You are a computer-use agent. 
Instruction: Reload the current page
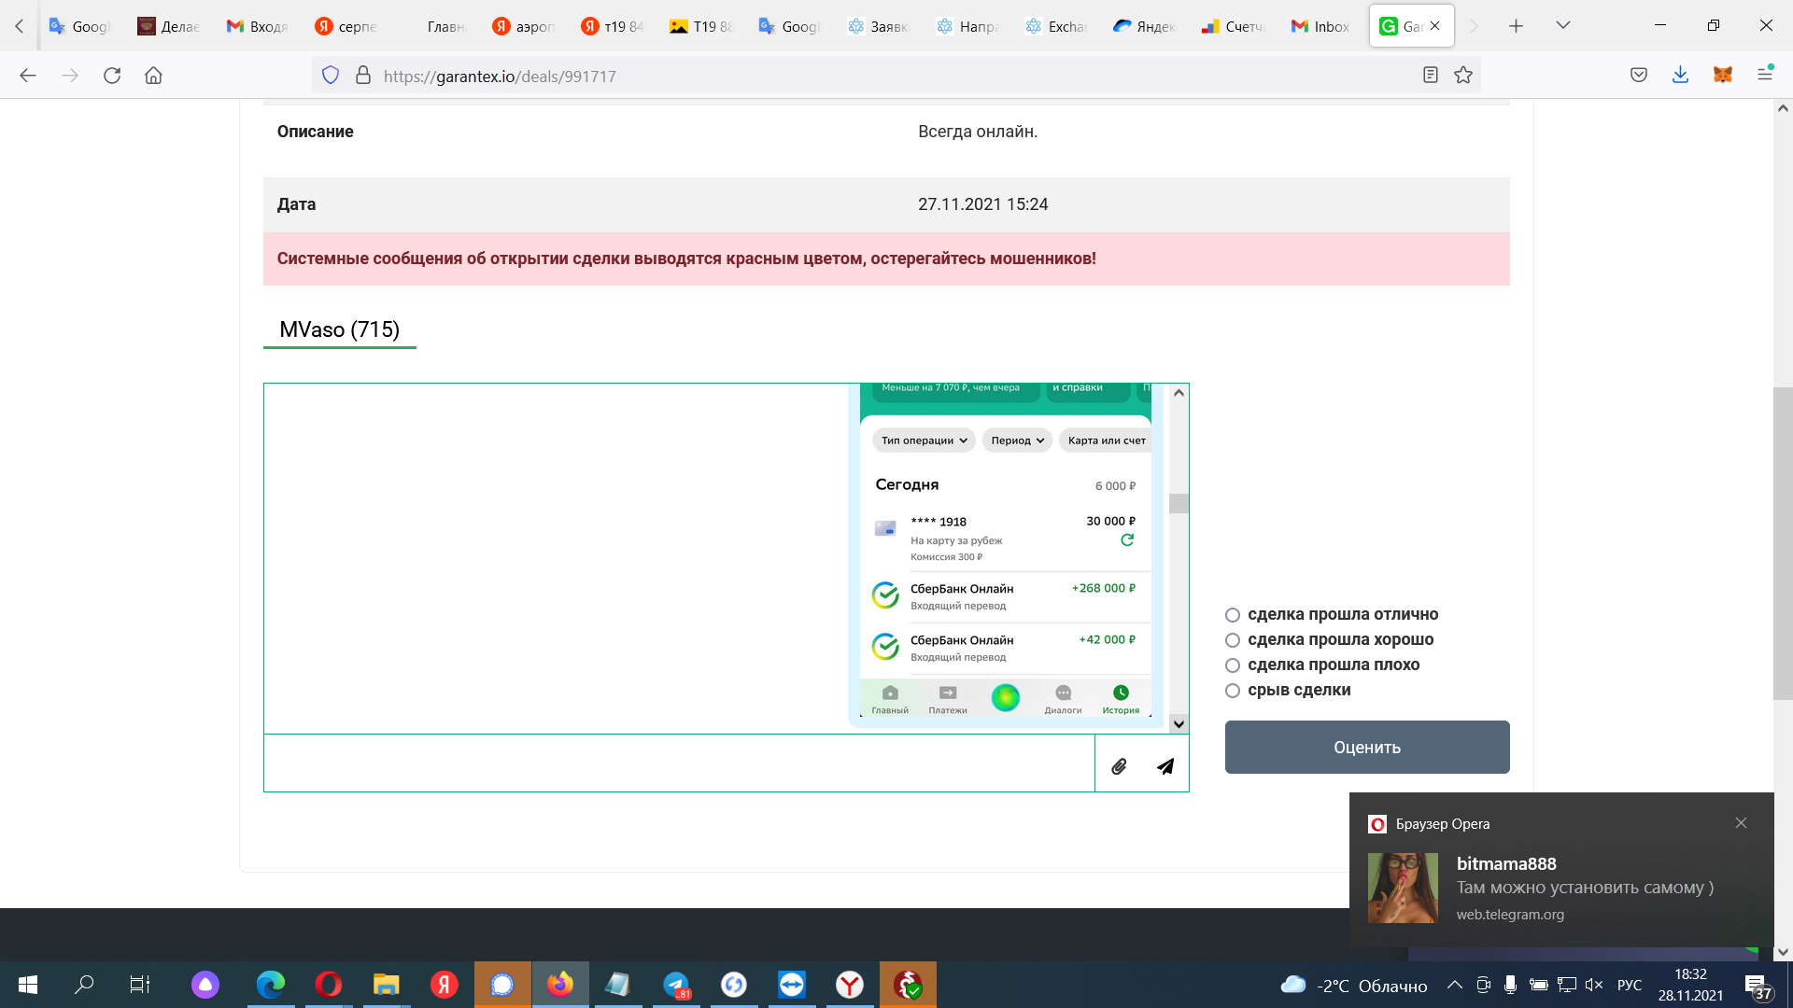click(x=112, y=76)
